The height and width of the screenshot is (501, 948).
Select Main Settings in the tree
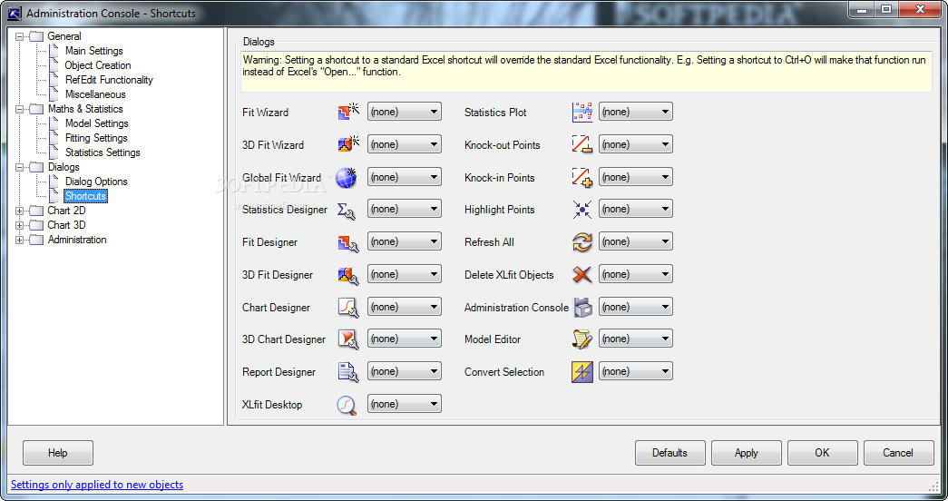[93, 51]
